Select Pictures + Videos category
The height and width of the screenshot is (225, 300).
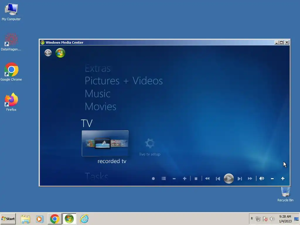[124, 81]
